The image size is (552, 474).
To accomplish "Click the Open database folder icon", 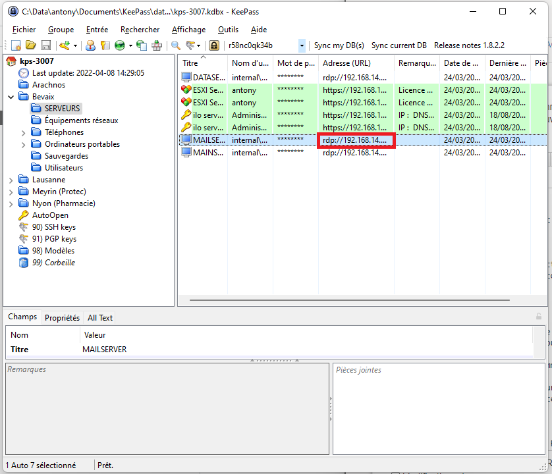I will pyautogui.click(x=31, y=45).
